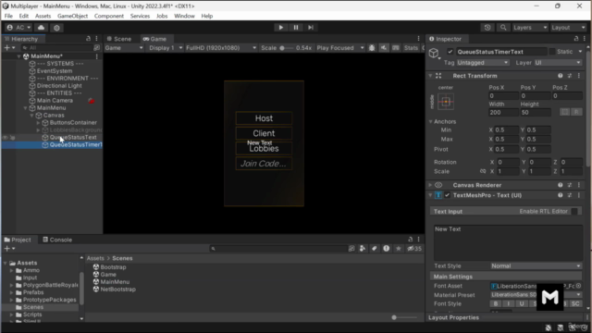Image resolution: width=592 pixels, height=333 pixels.
Task: Open the Component menu
Action: pyautogui.click(x=109, y=16)
